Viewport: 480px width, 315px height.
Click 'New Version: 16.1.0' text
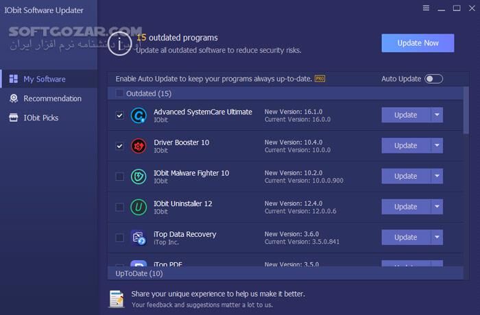293,112
